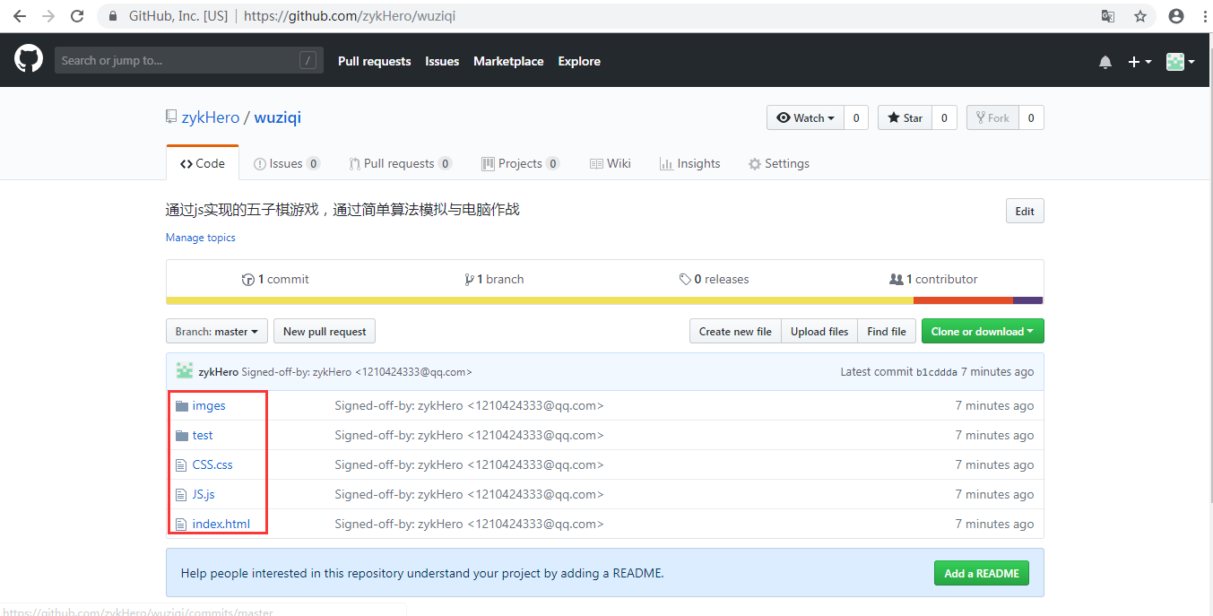The width and height of the screenshot is (1213, 616).
Task: Click the browser translate icon
Action: pyautogui.click(x=1107, y=15)
